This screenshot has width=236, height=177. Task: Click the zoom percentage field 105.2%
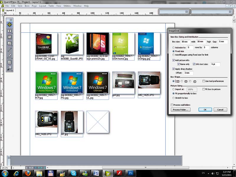pos(5,168)
